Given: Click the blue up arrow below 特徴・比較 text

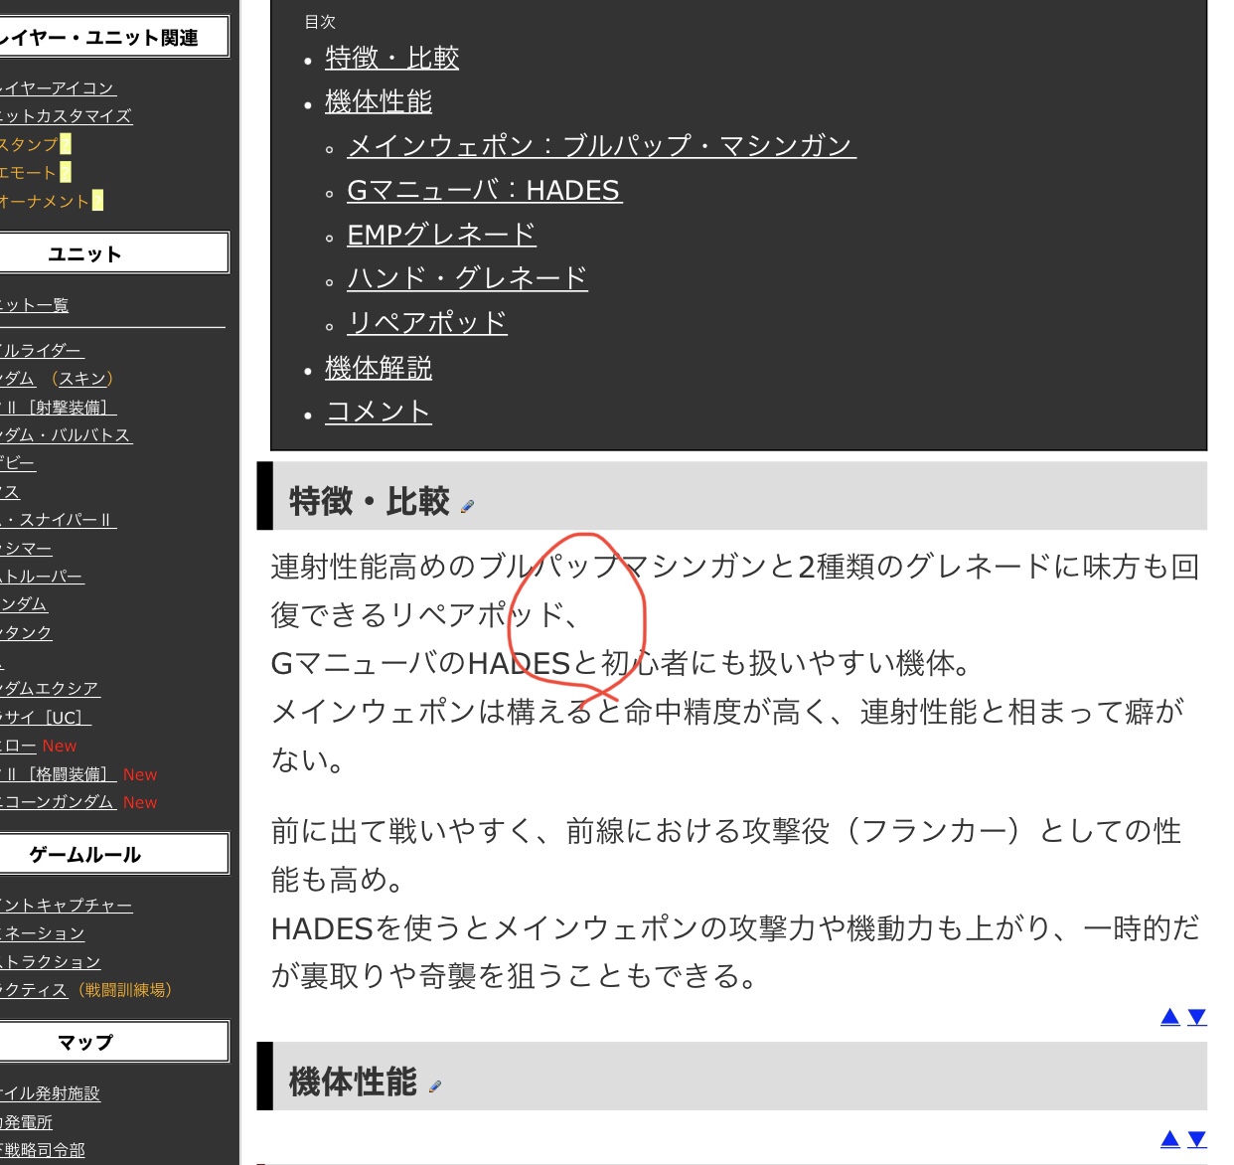Looking at the screenshot, I should coord(1170,1017).
